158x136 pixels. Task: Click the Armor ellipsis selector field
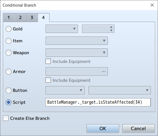coord(76,71)
